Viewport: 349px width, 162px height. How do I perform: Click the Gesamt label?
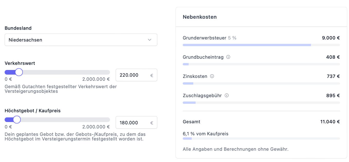click(191, 122)
